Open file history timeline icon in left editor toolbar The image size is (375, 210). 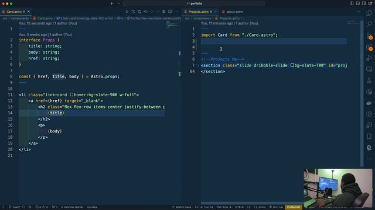click(x=133, y=12)
